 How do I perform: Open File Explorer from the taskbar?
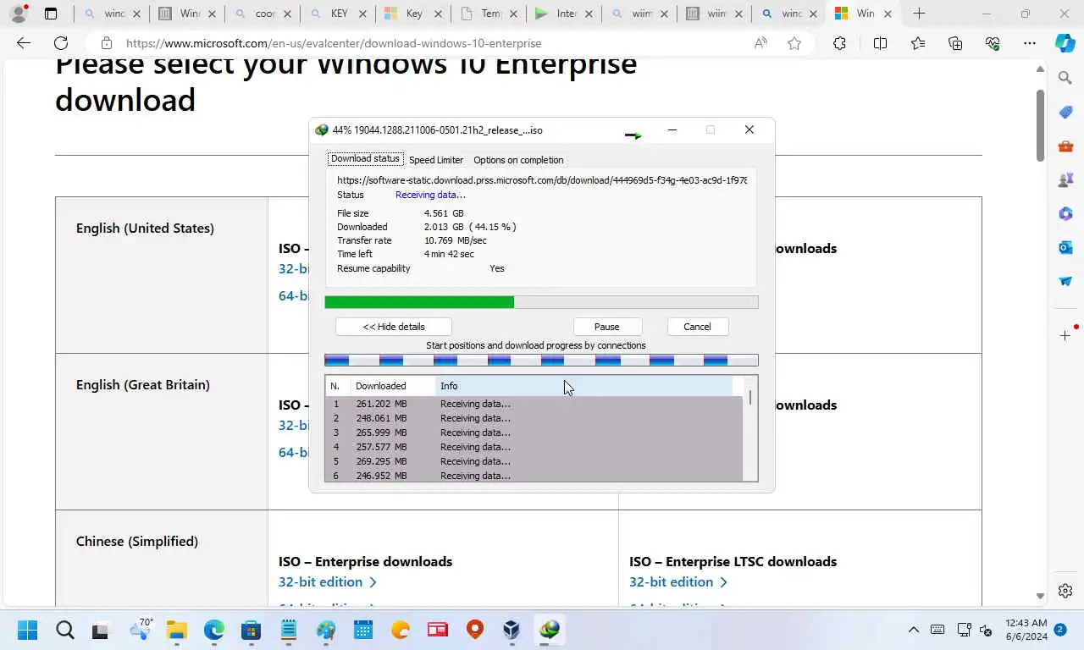pyautogui.click(x=177, y=630)
